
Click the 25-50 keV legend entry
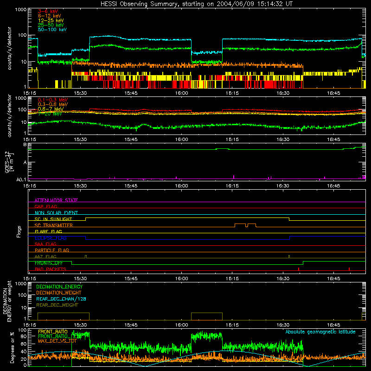(51, 25)
